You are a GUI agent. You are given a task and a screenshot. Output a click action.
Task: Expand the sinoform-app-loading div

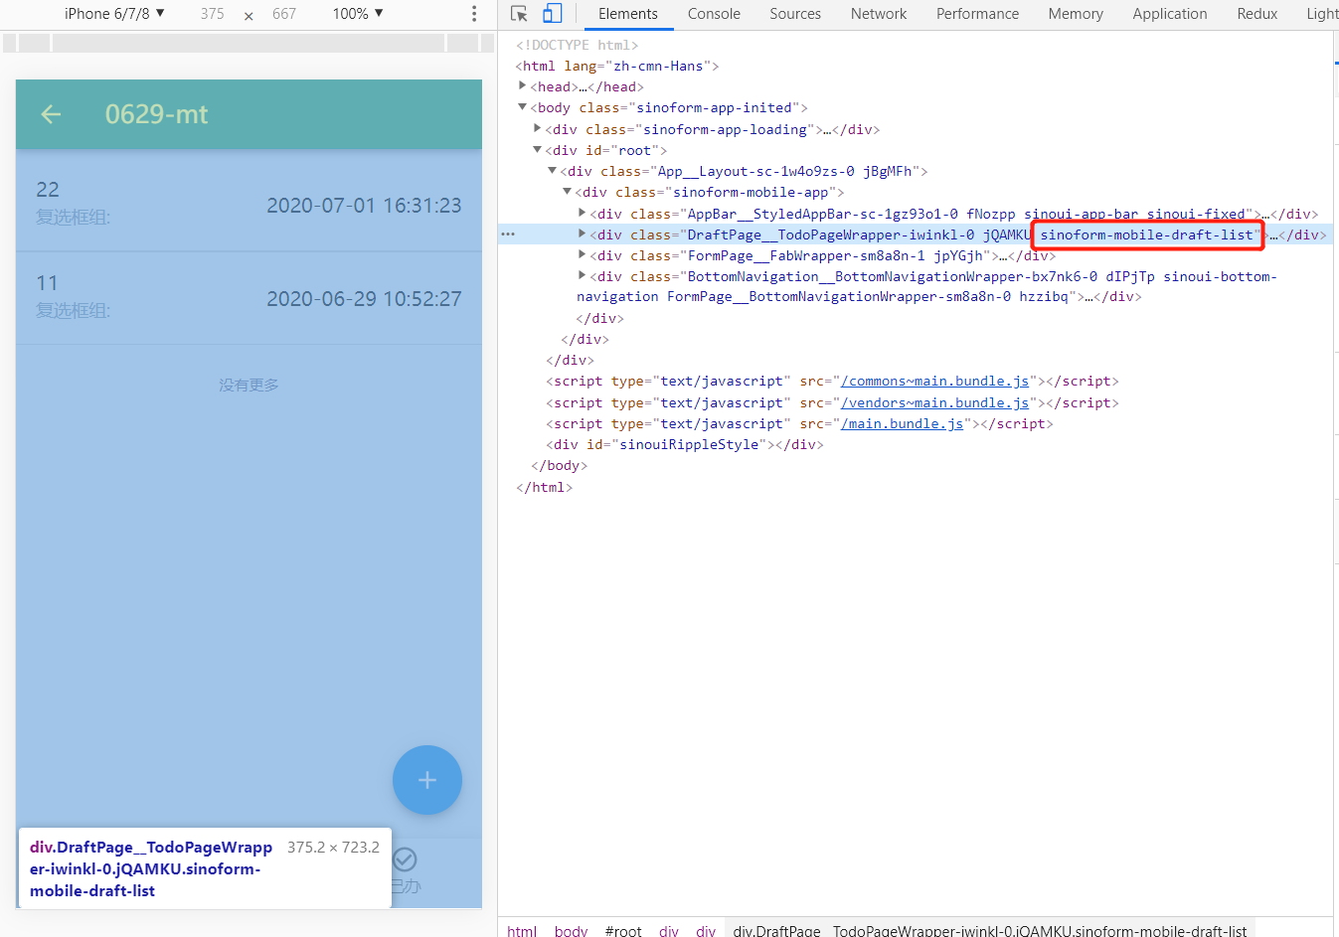[538, 129]
